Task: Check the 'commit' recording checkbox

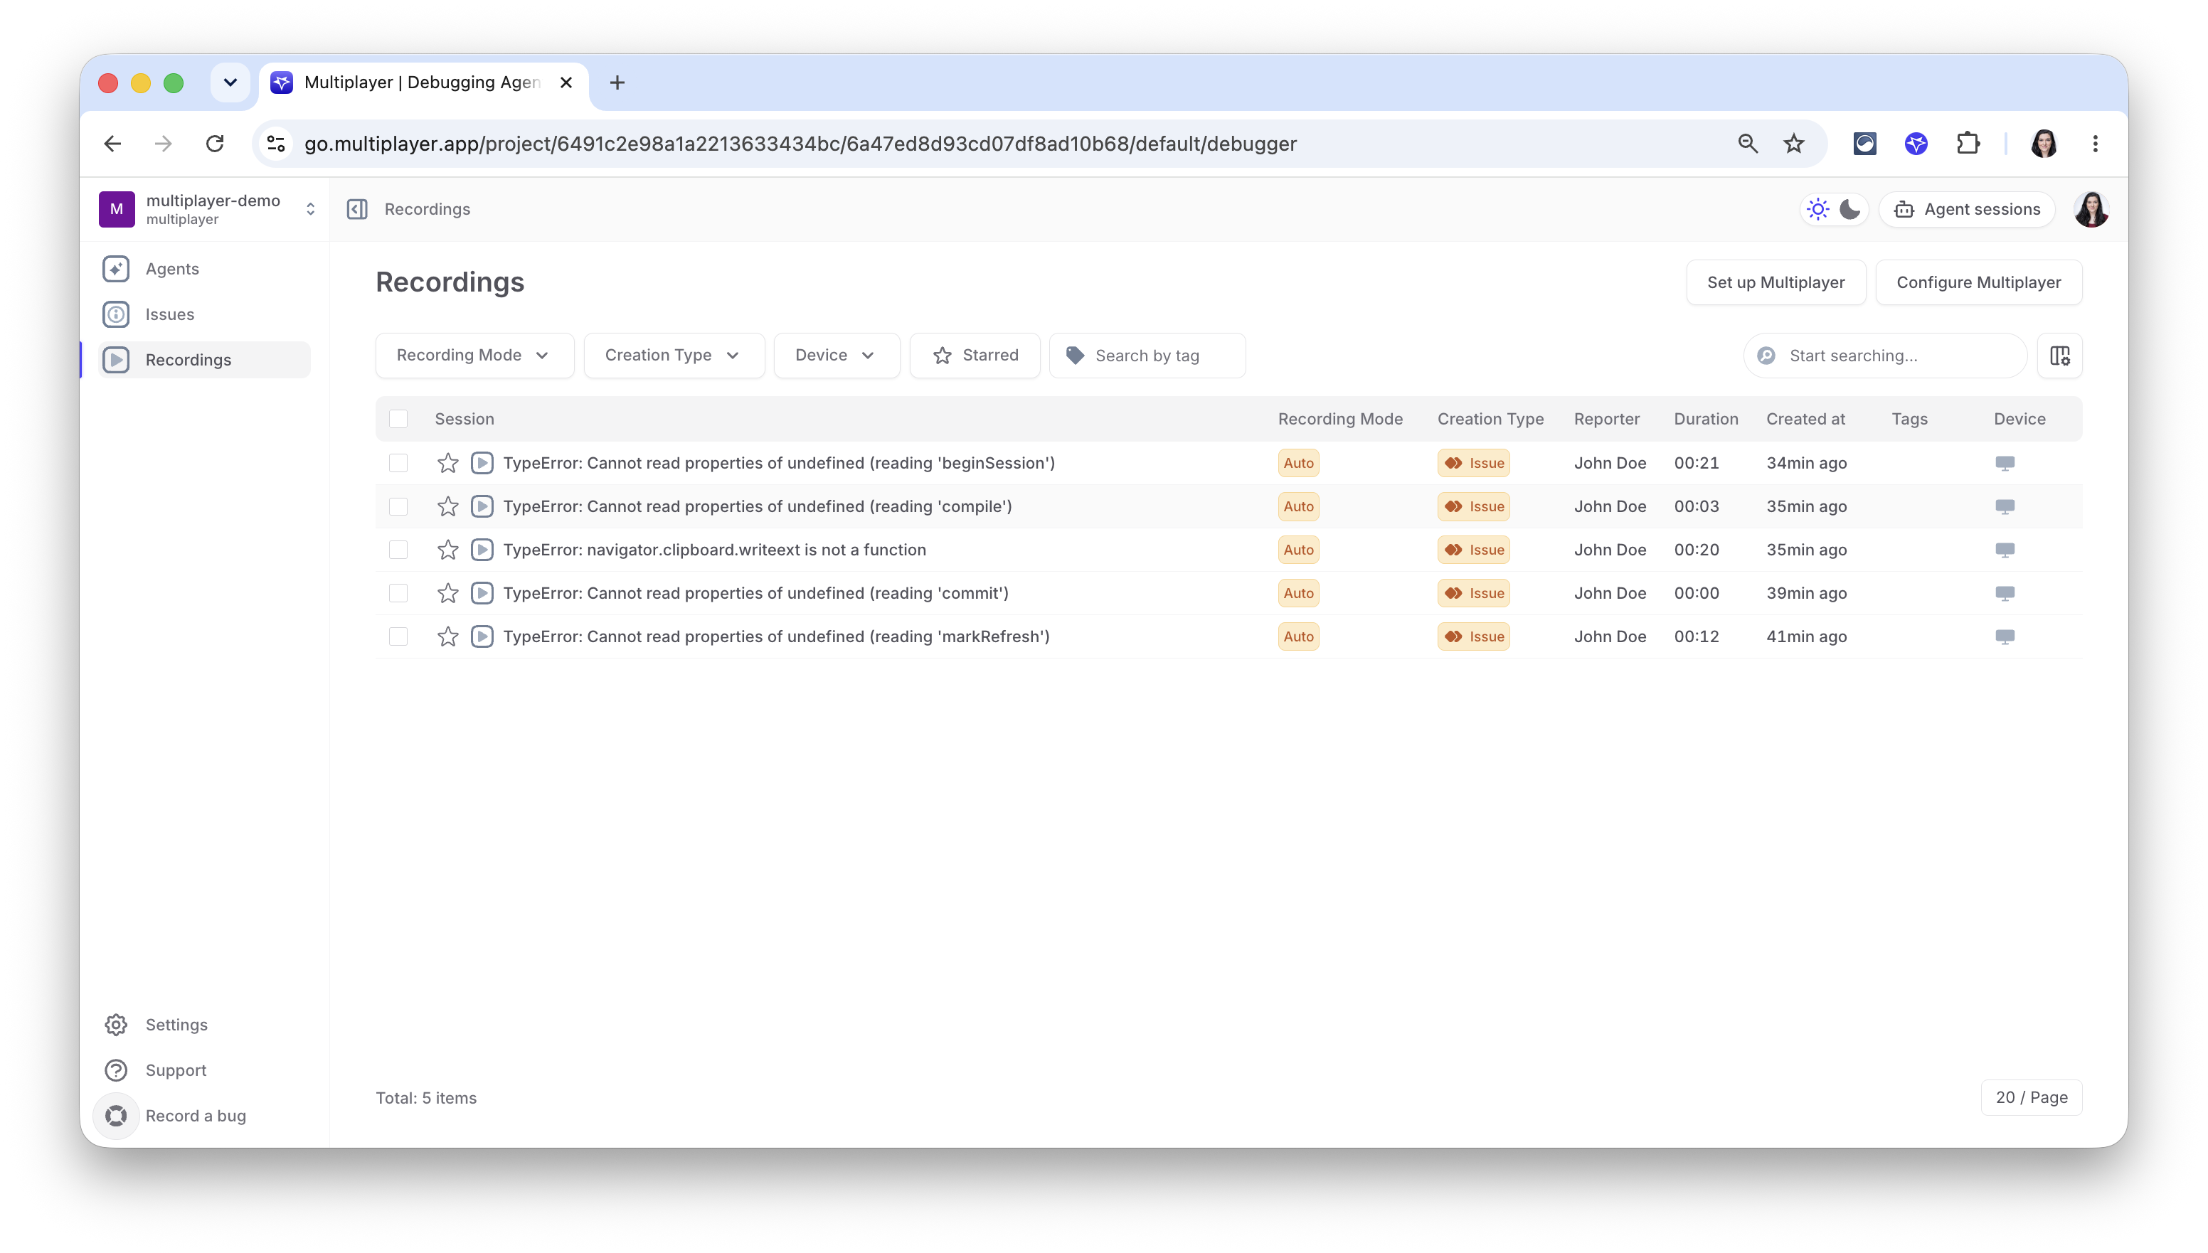Action: (x=398, y=593)
